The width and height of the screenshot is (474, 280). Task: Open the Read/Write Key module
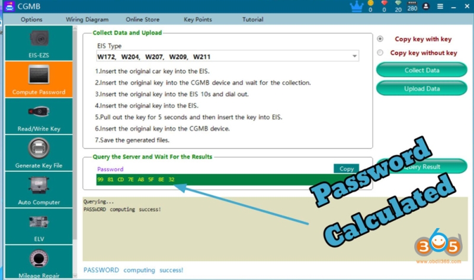tap(39, 116)
